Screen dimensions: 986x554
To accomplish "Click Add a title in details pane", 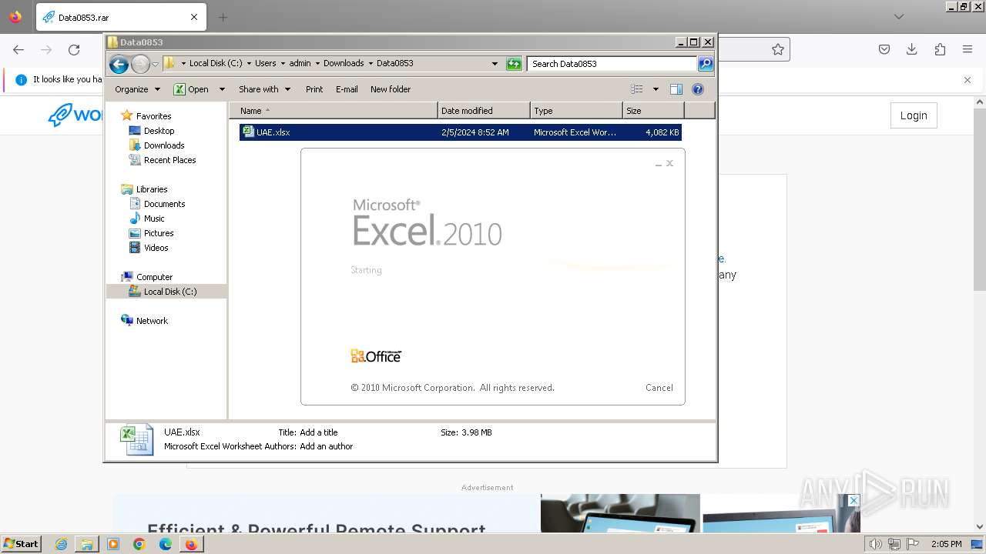I will (318, 432).
